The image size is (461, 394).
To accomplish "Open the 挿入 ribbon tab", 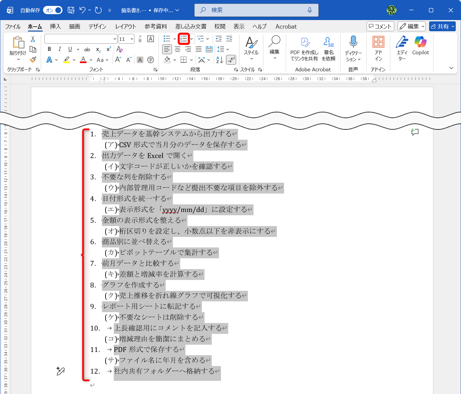I will point(55,26).
